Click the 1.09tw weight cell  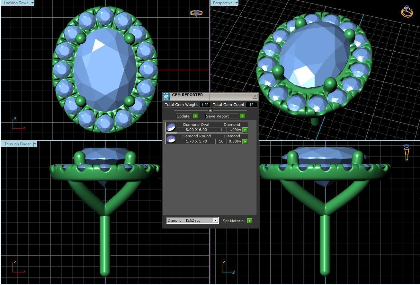235,130
